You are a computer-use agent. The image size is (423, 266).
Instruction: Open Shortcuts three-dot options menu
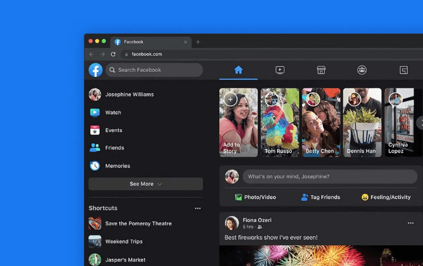click(x=197, y=208)
